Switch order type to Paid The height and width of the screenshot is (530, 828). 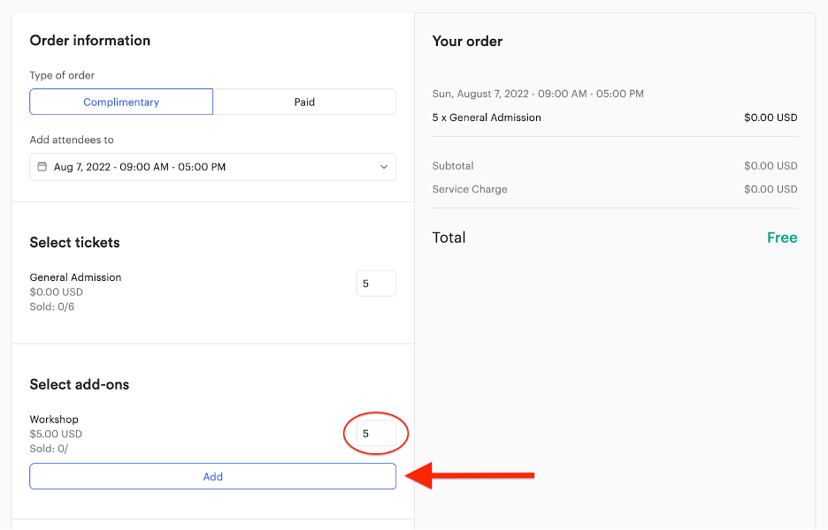coord(304,102)
